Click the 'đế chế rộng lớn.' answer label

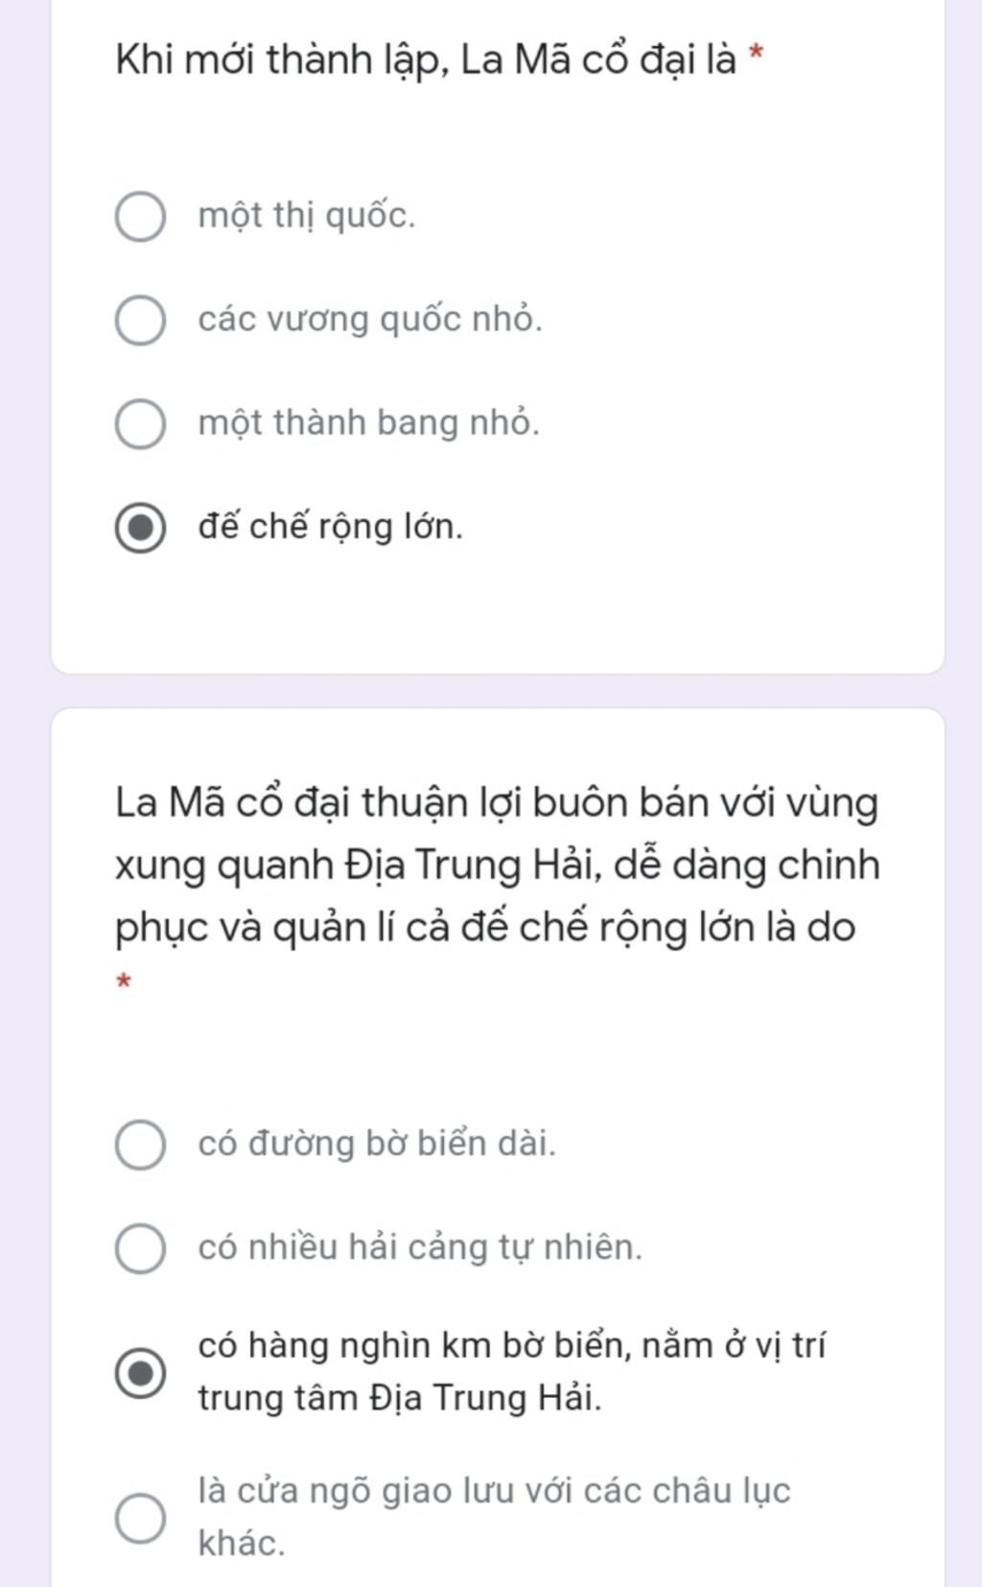330,527
